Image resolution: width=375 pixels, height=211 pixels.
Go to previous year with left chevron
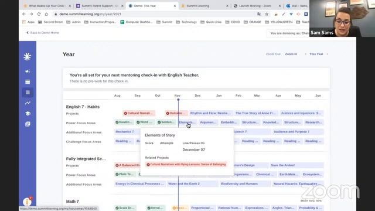[x=305, y=54]
